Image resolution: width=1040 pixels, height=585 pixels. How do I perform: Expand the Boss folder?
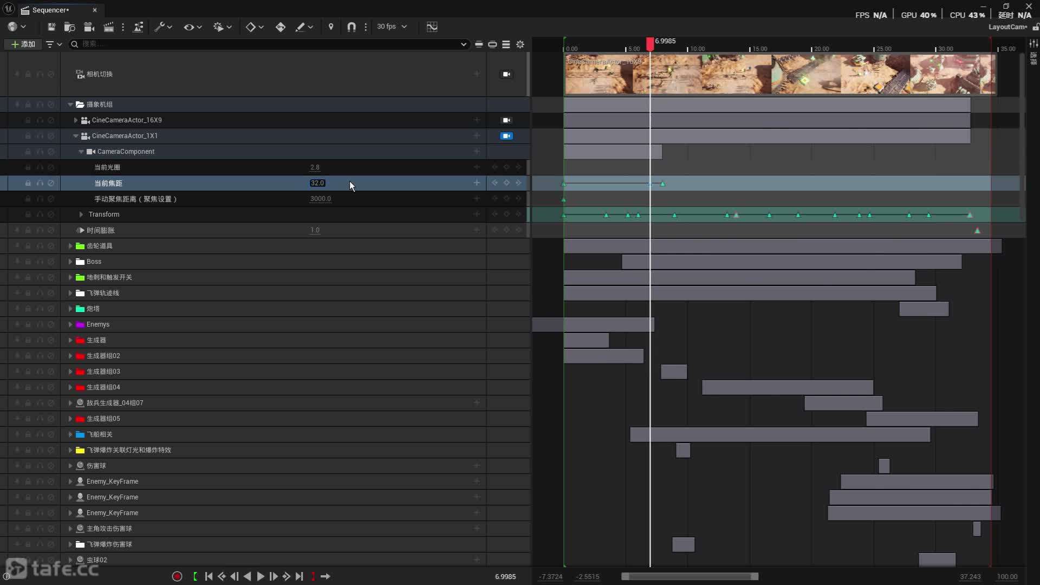pyautogui.click(x=70, y=262)
